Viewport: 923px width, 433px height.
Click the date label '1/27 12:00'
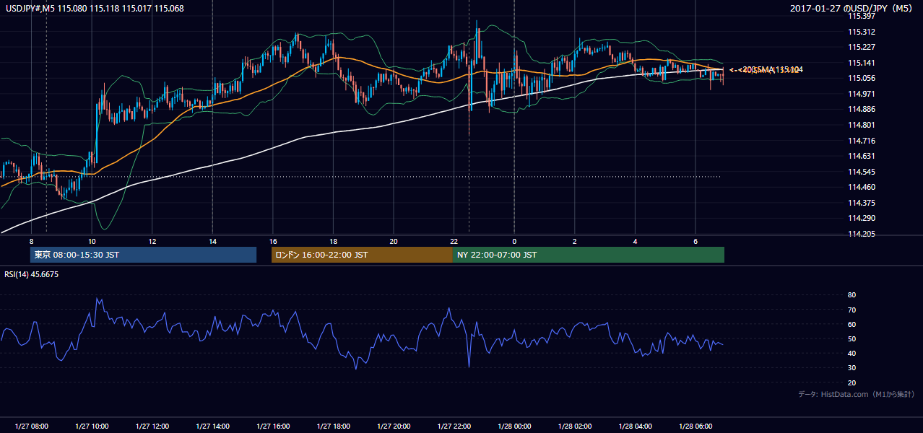[152, 426]
